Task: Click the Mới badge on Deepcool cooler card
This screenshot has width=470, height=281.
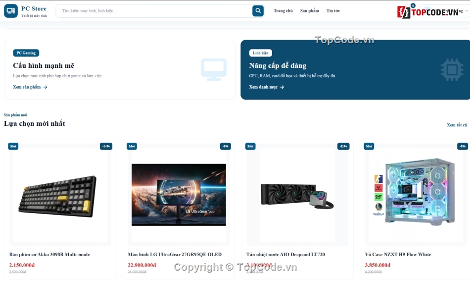Action: [x=251, y=146]
